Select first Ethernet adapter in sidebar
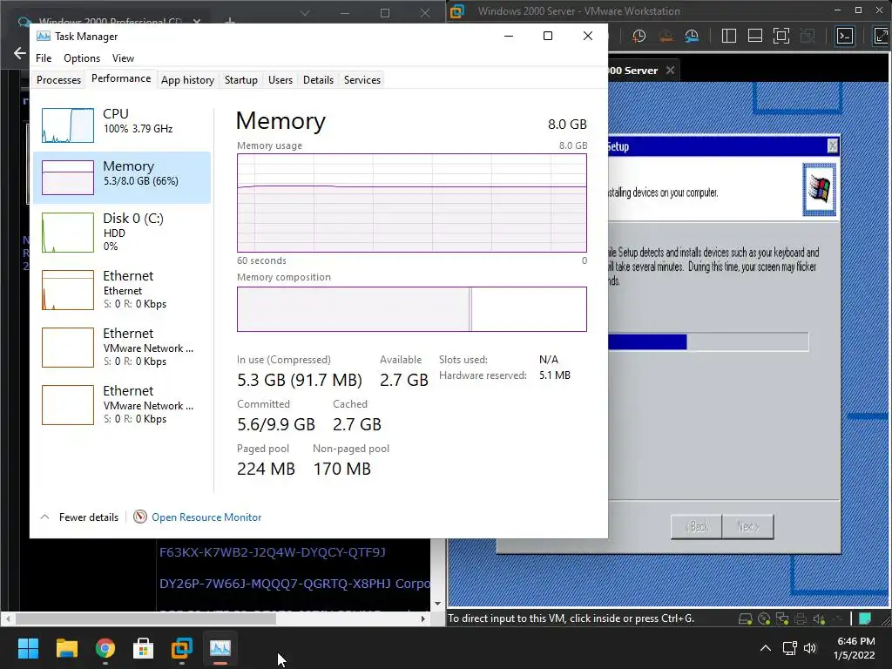This screenshot has width=892, height=669. click(x=122, y=289)
